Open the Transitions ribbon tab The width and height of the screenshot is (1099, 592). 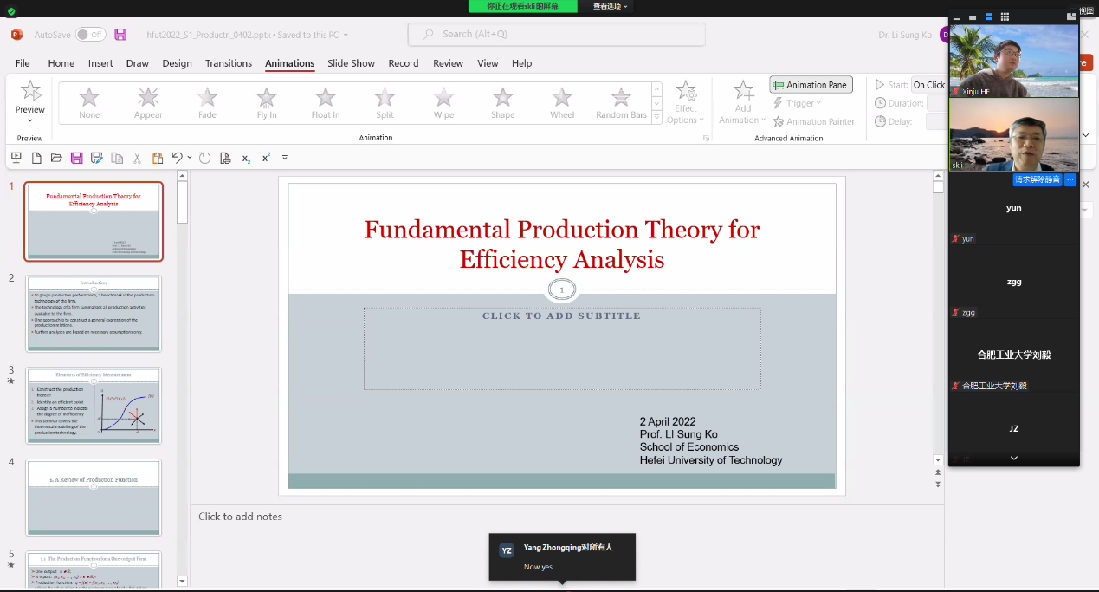(229, 63)
